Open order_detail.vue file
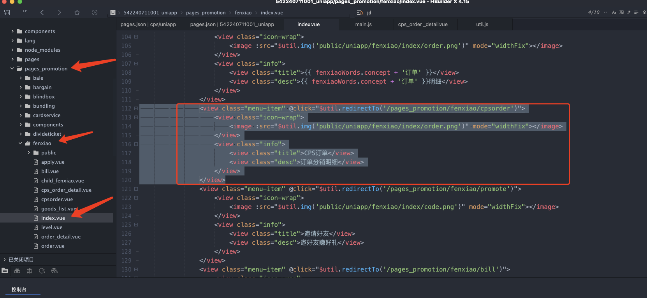The height and width of the screenshot is (298, 647). pos(61,237)
